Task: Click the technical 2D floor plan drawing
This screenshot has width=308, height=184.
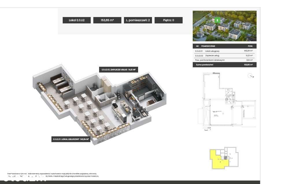Action: [x=227, y=101]
